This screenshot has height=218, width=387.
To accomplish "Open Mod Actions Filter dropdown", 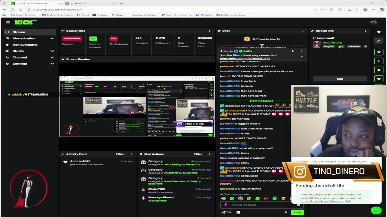I will [x=198, y=154].
